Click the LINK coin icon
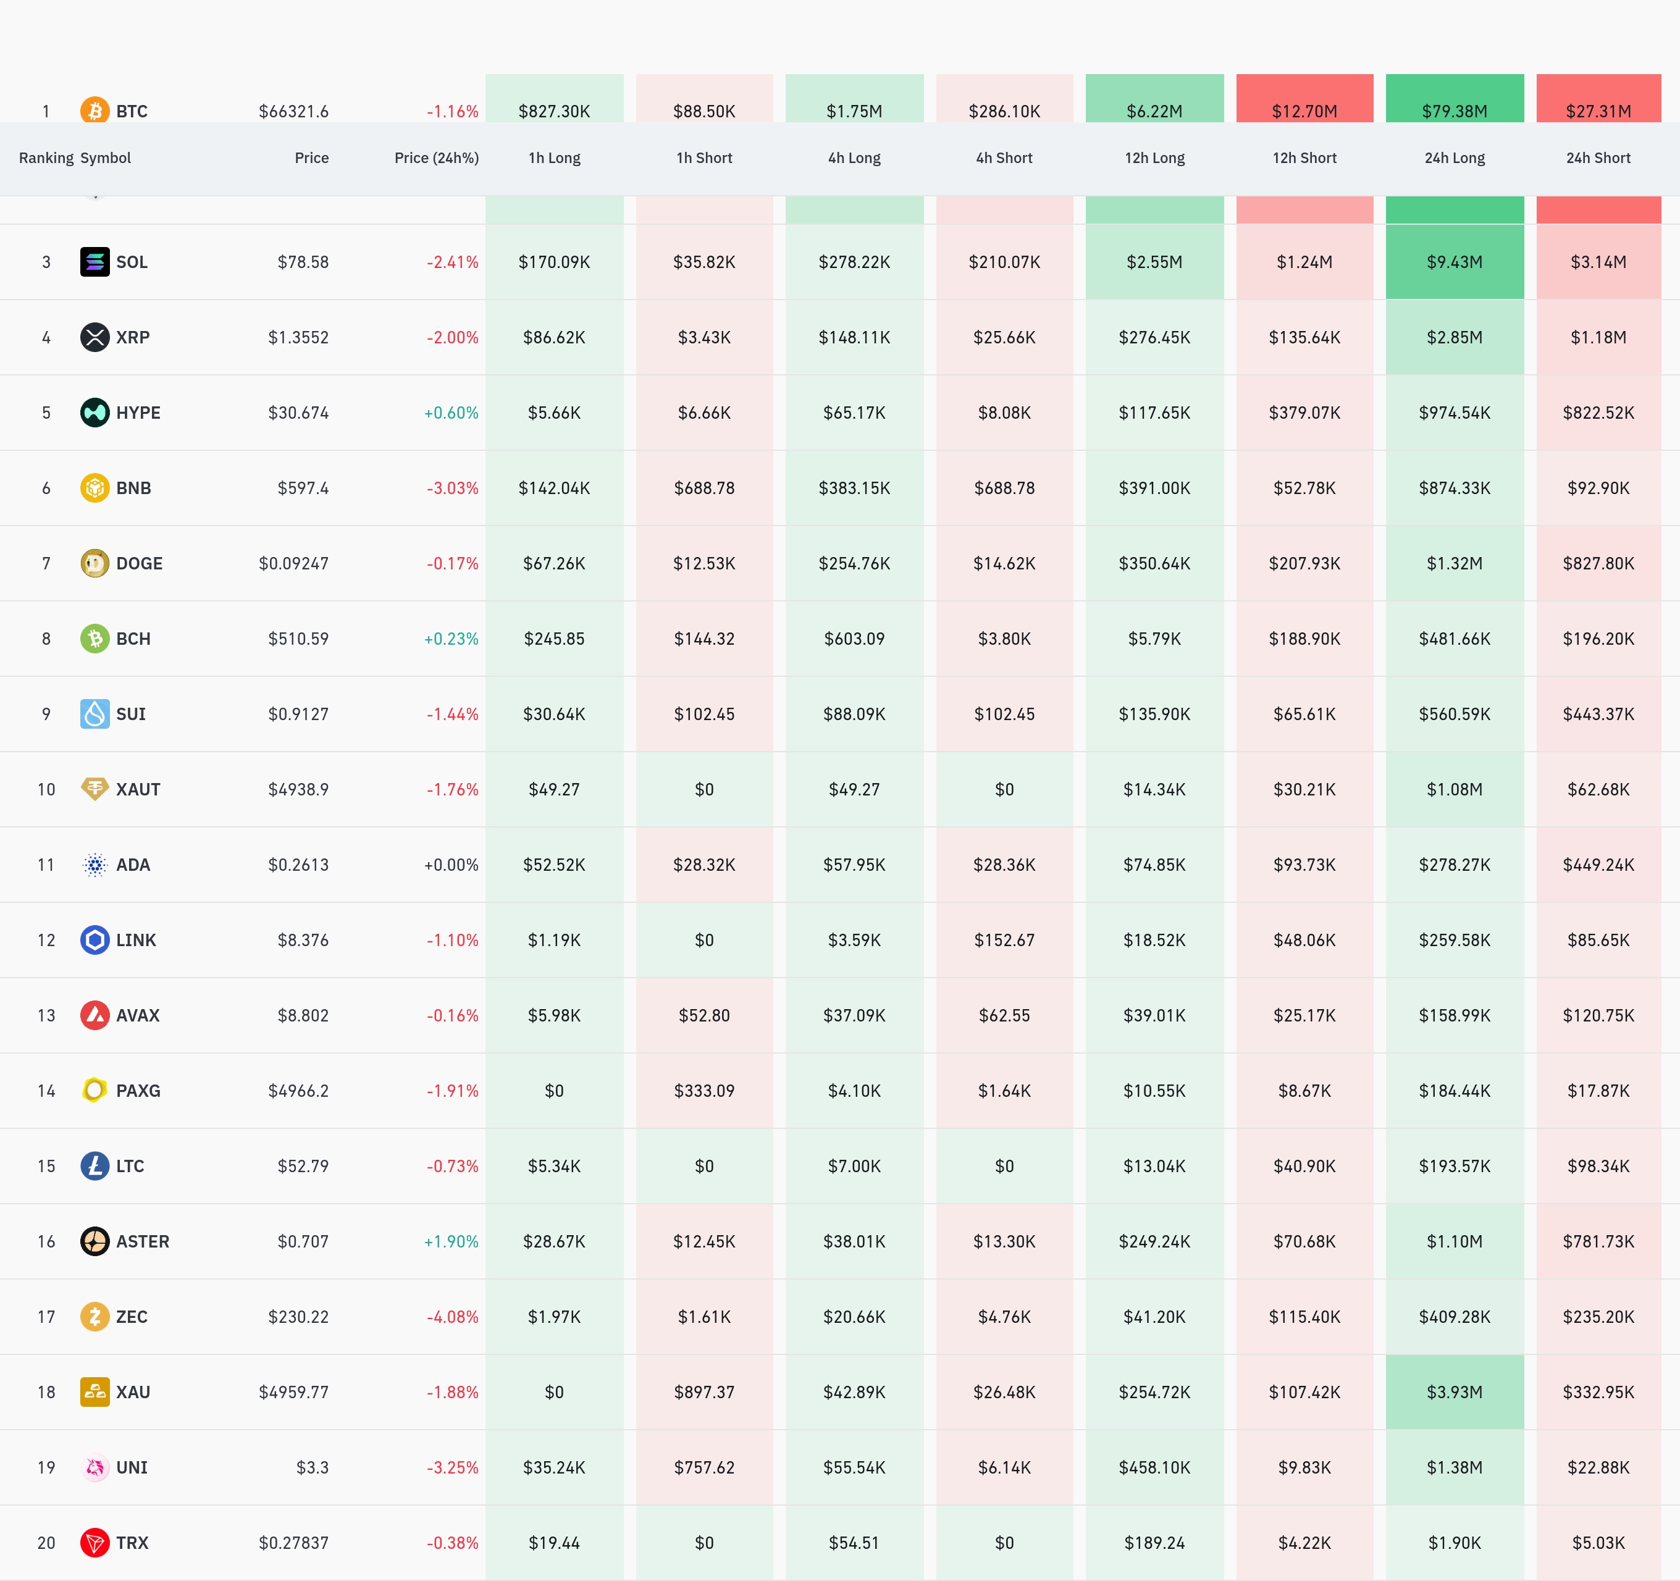1680x1581 pixels. point(94,939)
